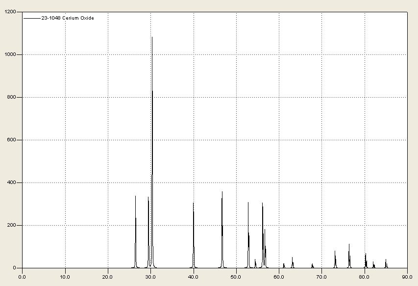This screenshot has width=418, height=286.
Task: Click x-axis label 60.0
Action: (279, 277)
